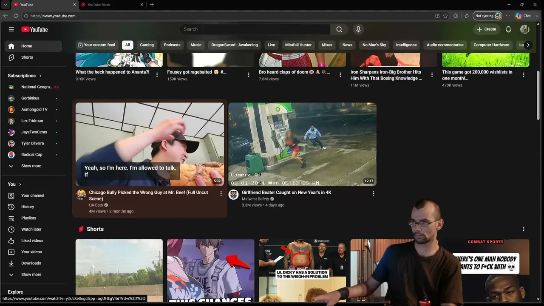Open the Favorites list icon
Viewport: 544px width, 306px height.
coord(467,16)
